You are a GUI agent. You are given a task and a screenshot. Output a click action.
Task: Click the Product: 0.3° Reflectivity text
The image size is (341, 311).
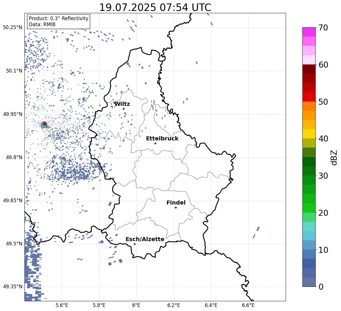tap(58, 18)
